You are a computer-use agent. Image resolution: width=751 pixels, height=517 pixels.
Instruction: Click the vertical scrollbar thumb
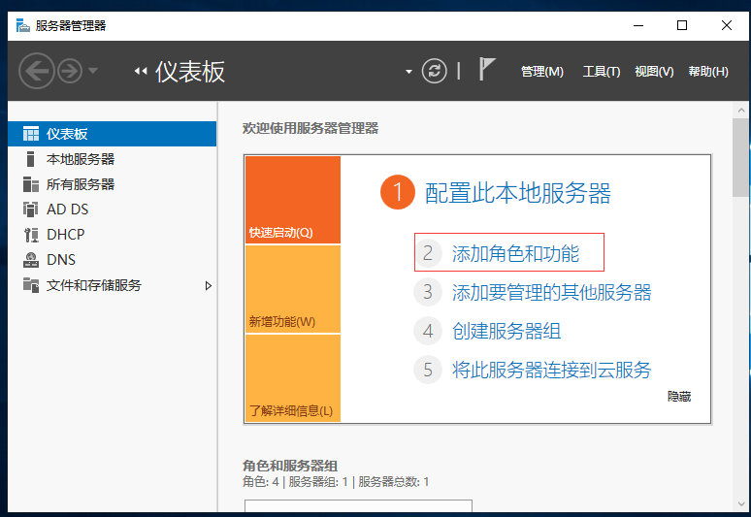click(741, 157)
